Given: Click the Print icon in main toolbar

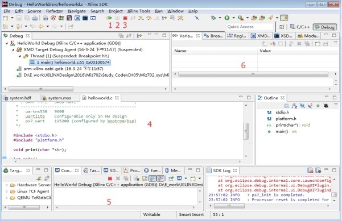Looking at the screenshot, I should (35, 18).
